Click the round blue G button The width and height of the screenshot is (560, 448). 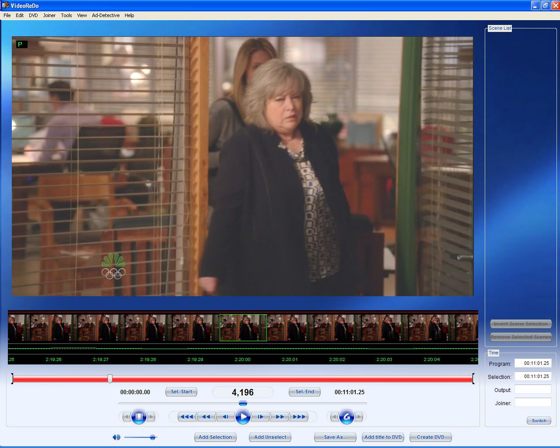[x=346, y=417]
